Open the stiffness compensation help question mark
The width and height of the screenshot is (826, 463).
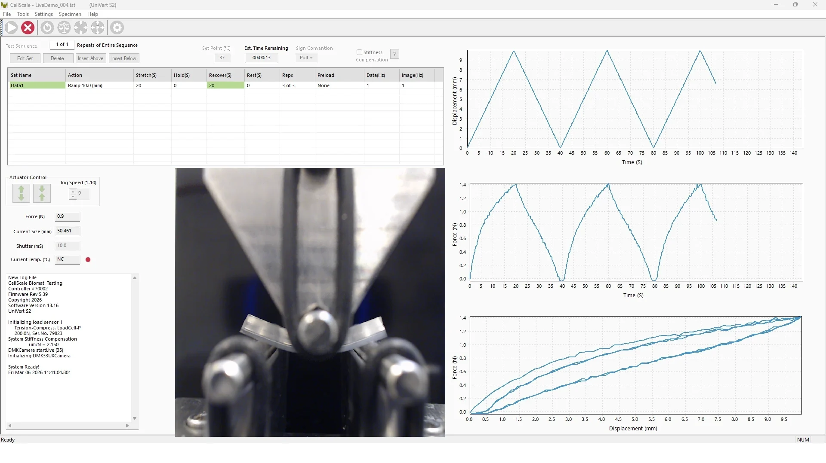[x=395, y=54]
